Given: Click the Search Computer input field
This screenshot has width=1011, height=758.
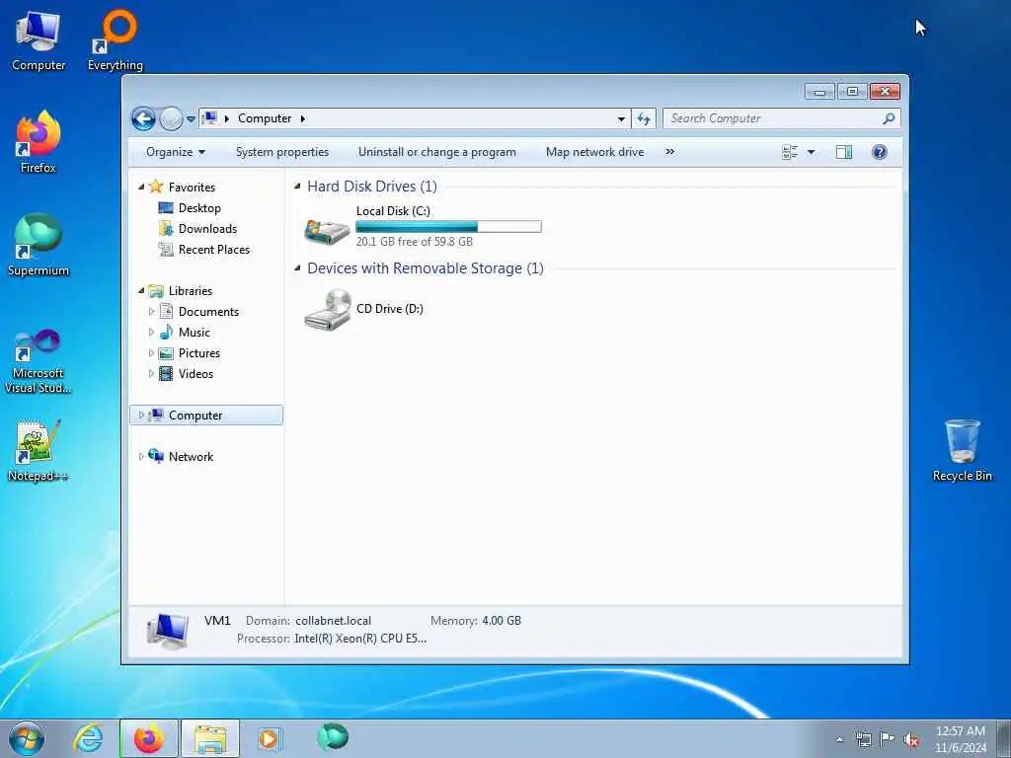Looking at the screenshot, I should pyautogui.click(x=774, y=118).
